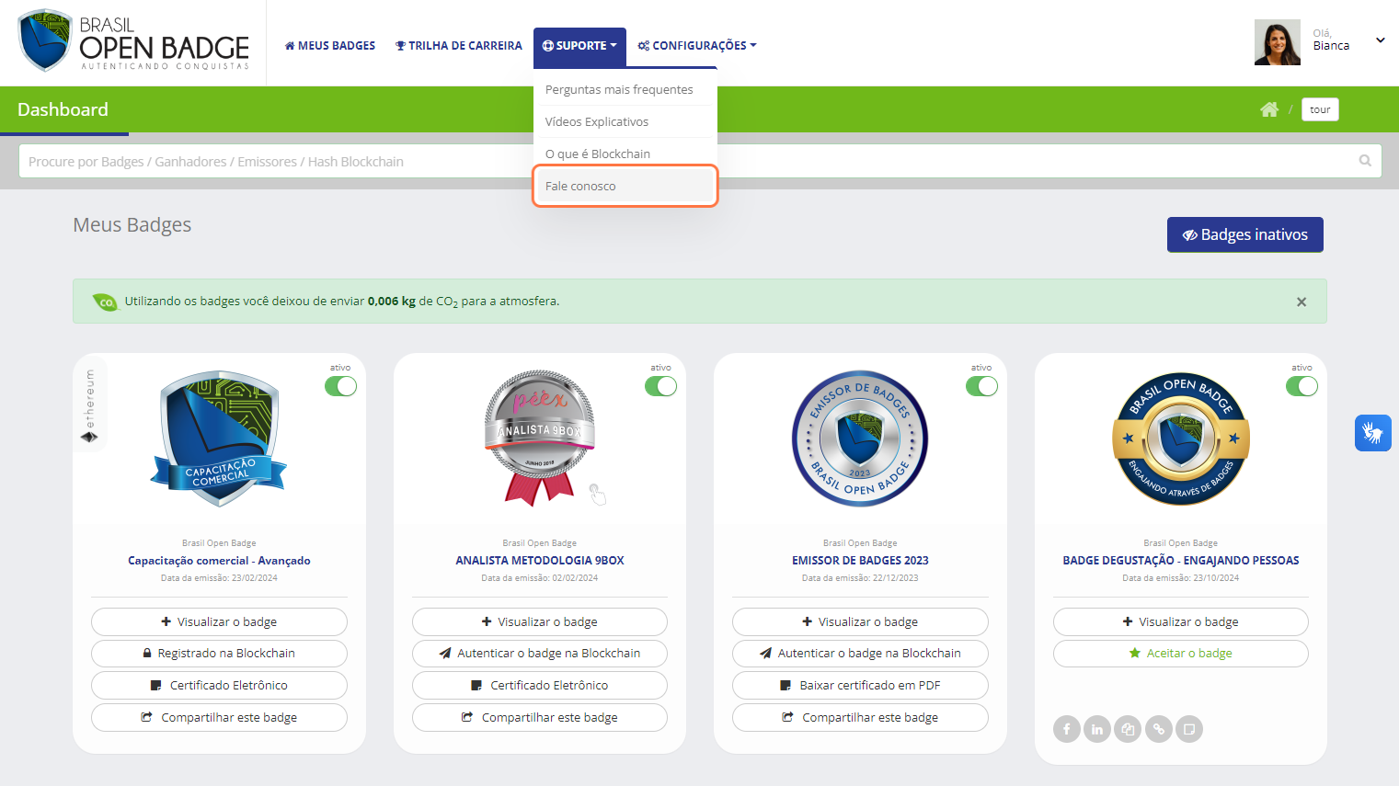Screen dimensions: 1399x786
Task: Click the sticky note icon in Badge Degustação card
Action: tap(1189, 729)
